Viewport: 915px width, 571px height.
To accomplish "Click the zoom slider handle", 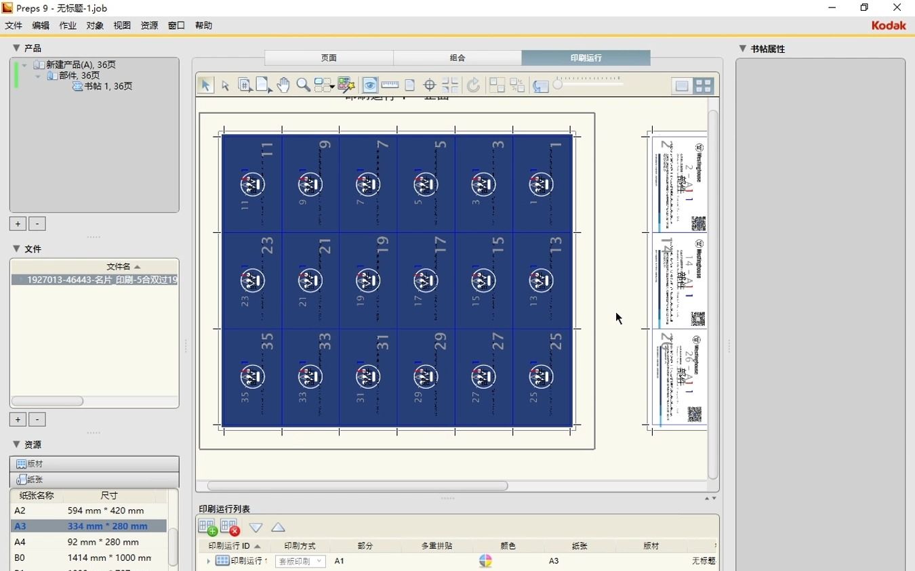I will [x=558, y=84].
